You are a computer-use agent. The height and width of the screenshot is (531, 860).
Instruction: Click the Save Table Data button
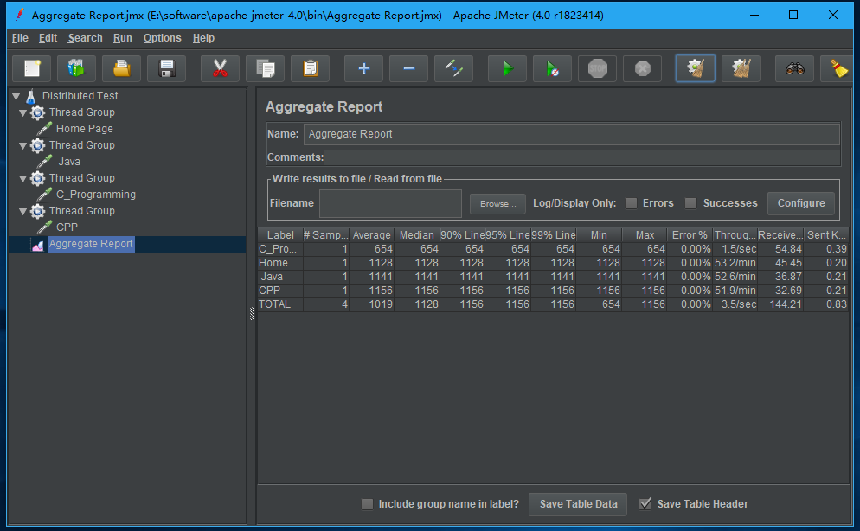578,504
